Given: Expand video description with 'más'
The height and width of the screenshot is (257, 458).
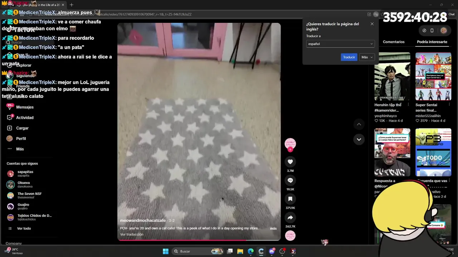Looking at the screenshot, I should click(x=273, y=228).
